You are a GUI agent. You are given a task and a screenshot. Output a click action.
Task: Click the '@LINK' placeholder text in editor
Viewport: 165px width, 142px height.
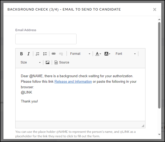click(x=26, y=92)
